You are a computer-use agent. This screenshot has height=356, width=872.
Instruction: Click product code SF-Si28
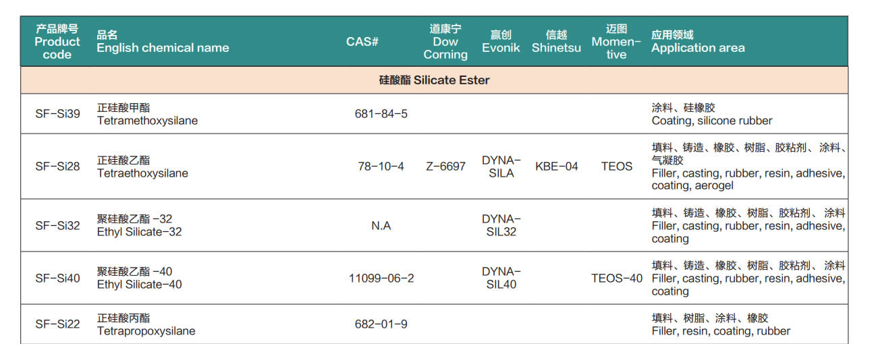(x=57, y=167)
